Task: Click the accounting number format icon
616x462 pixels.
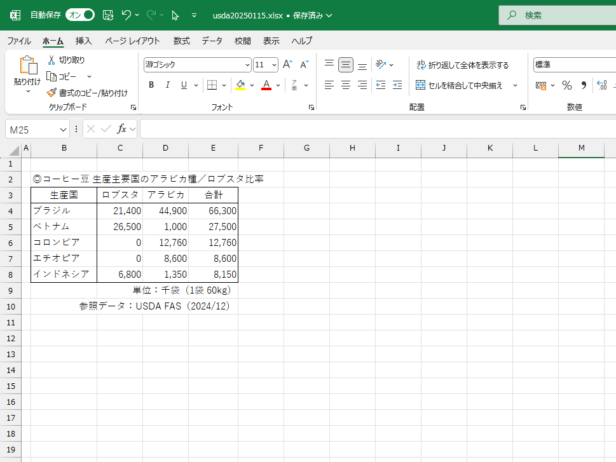Action: coord(541,85)
